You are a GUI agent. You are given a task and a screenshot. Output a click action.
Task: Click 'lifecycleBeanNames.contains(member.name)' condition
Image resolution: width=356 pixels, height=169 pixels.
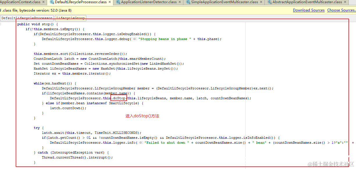coord(89,93)
